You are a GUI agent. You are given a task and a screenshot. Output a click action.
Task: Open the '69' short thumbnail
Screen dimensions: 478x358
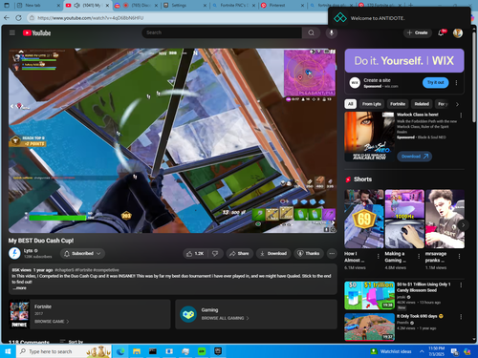click(x=363, y=219)
